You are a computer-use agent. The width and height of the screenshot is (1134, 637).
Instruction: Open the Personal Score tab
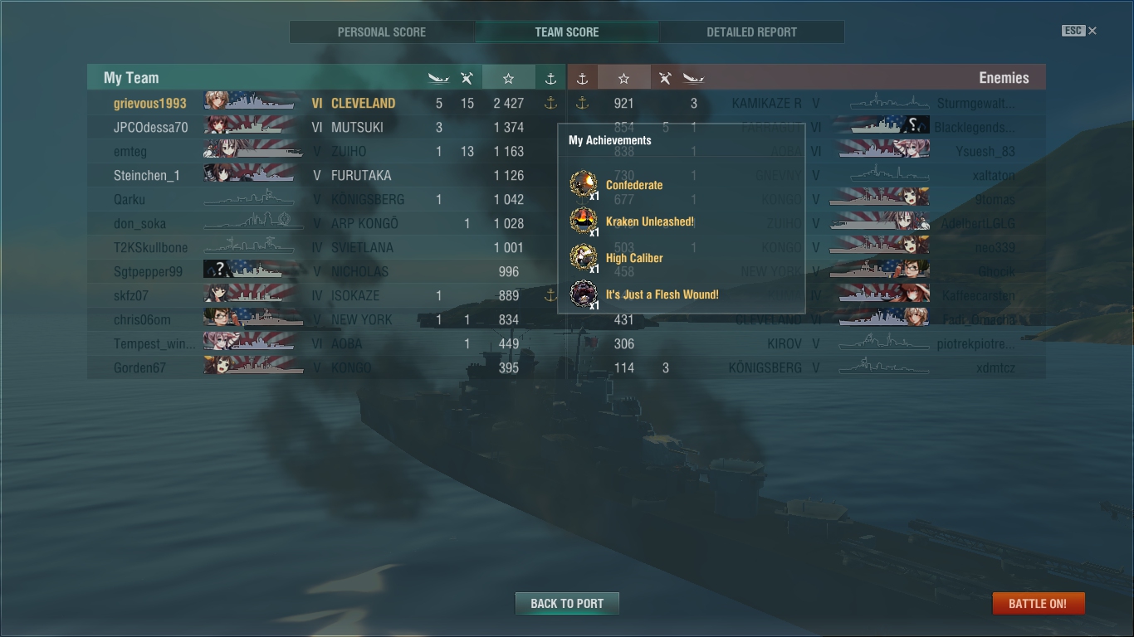[382, 32]
